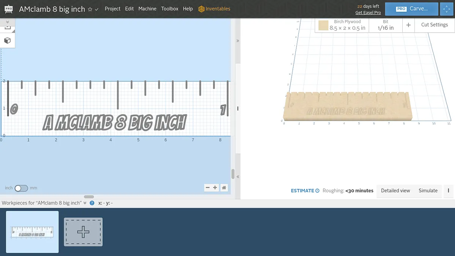This screenshot has height=256, width=455.
Task: Toggle units between inch and mm
Action: [x=21, y=188]
